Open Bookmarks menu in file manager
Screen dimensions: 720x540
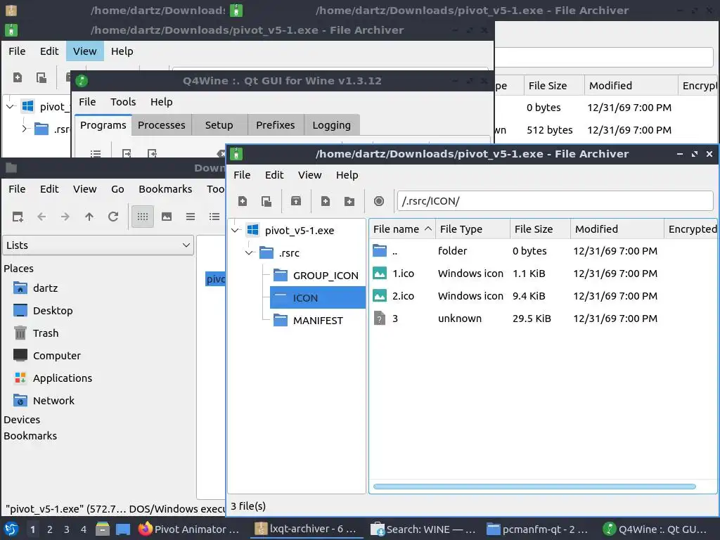click(x=165, y=189)
